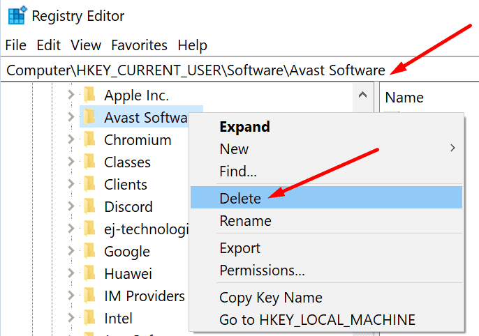Screen dimensions: 479x336
Task: Expand the IM Providers key
Action: point(71,296)
